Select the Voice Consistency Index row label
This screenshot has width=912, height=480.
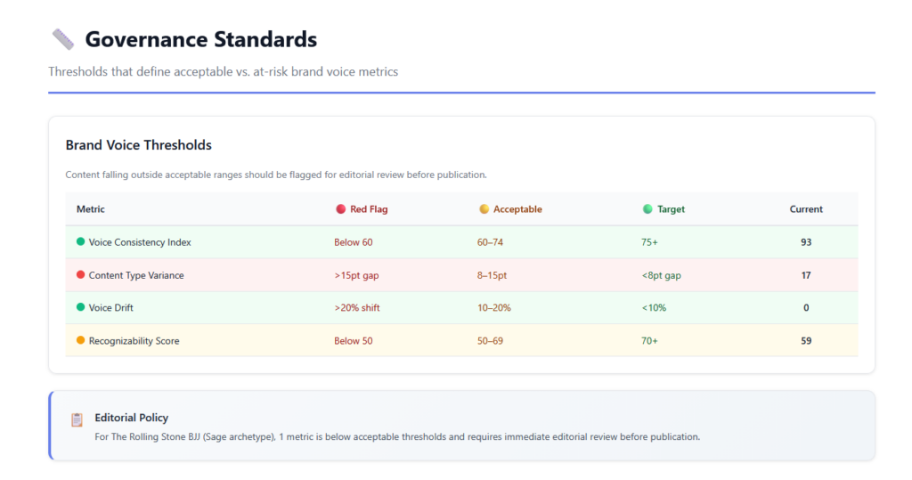pos(140,242)
